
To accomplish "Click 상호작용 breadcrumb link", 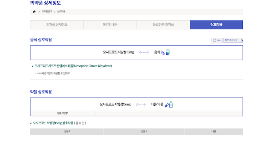I will pyautogui.click(x=61, y=11).
